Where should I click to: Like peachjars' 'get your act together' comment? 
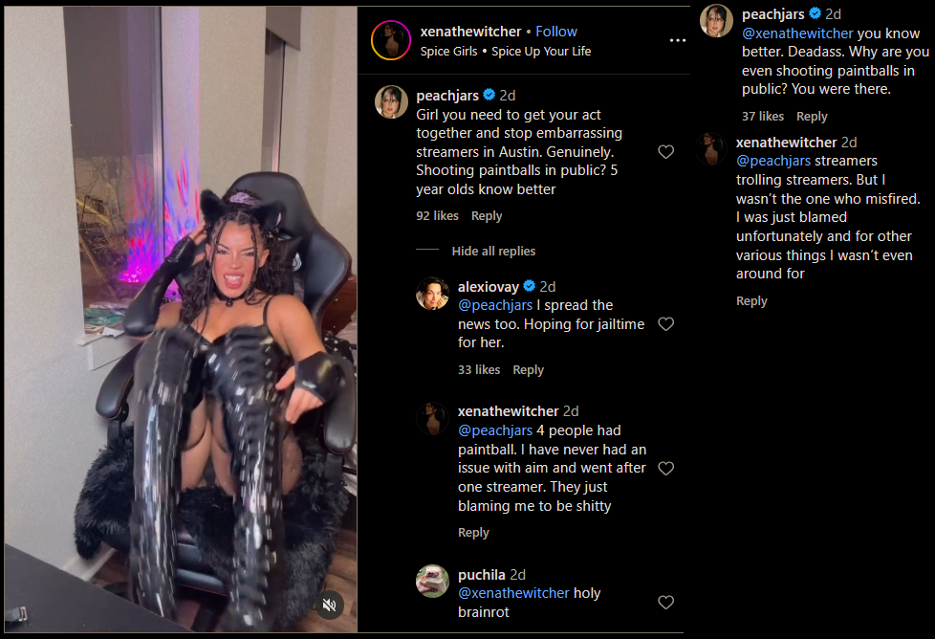click(x=665, y=152)
